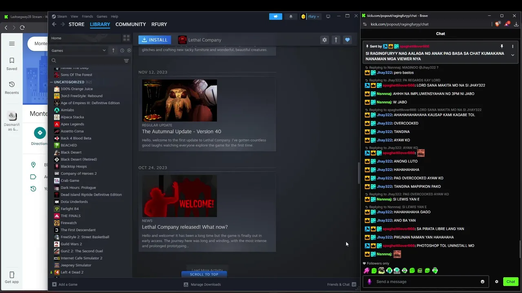Open Kick chat settings gear

(x=497, y=282)
